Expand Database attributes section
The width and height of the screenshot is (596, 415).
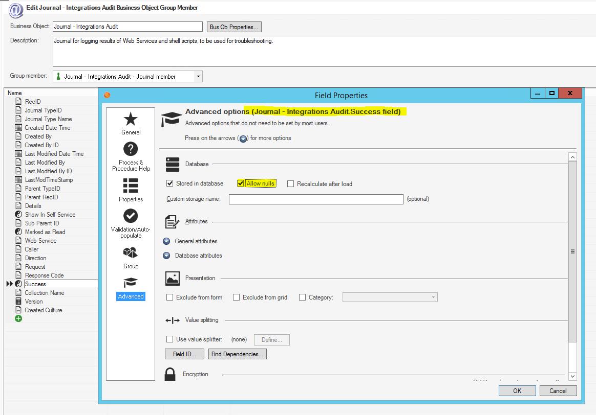[166, 256]
